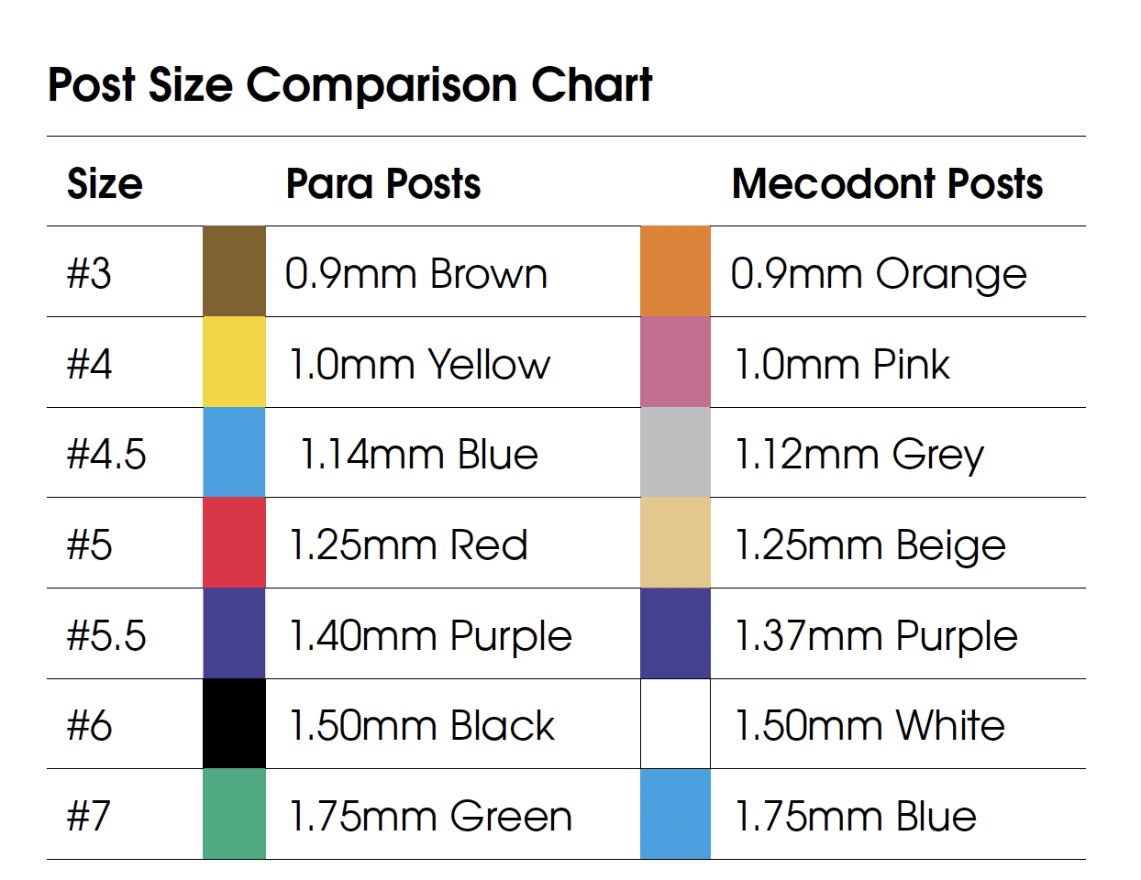
Task: Click the Mecodont Posts column header
Action: 887,183
